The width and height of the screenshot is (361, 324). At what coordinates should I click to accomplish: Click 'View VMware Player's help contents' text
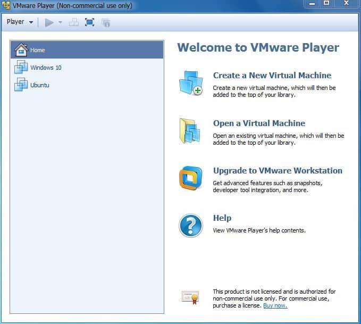coord(259,230)
